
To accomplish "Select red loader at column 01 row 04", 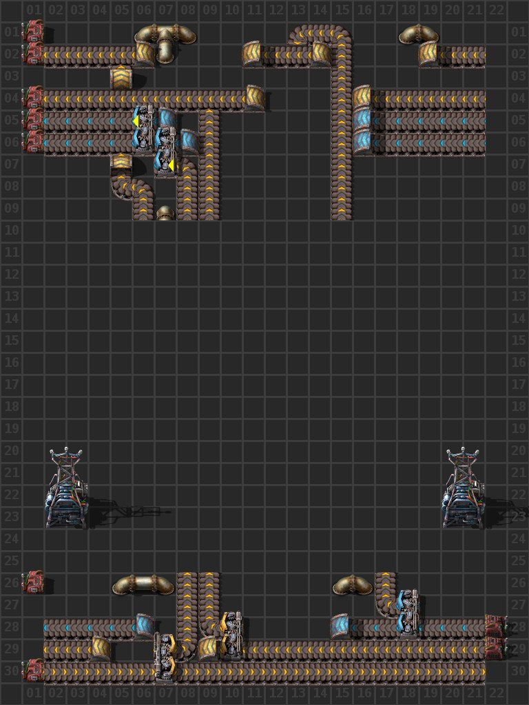I will point(33,98).
